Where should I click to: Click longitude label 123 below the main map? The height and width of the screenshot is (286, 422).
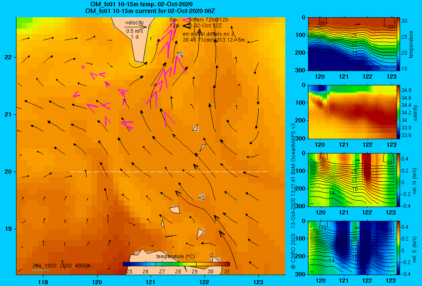click(258, 282)
